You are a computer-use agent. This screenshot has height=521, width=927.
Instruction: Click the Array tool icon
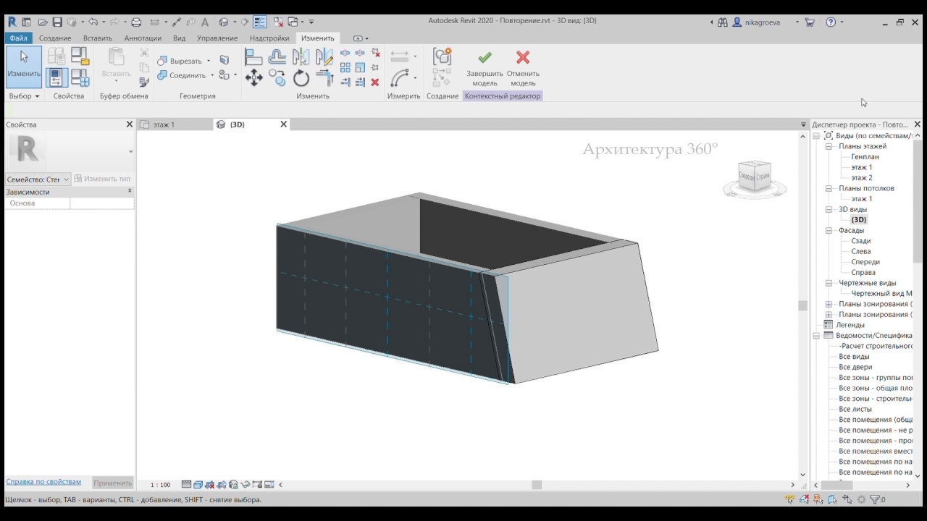pyautogui.click(x=345, y=68)
